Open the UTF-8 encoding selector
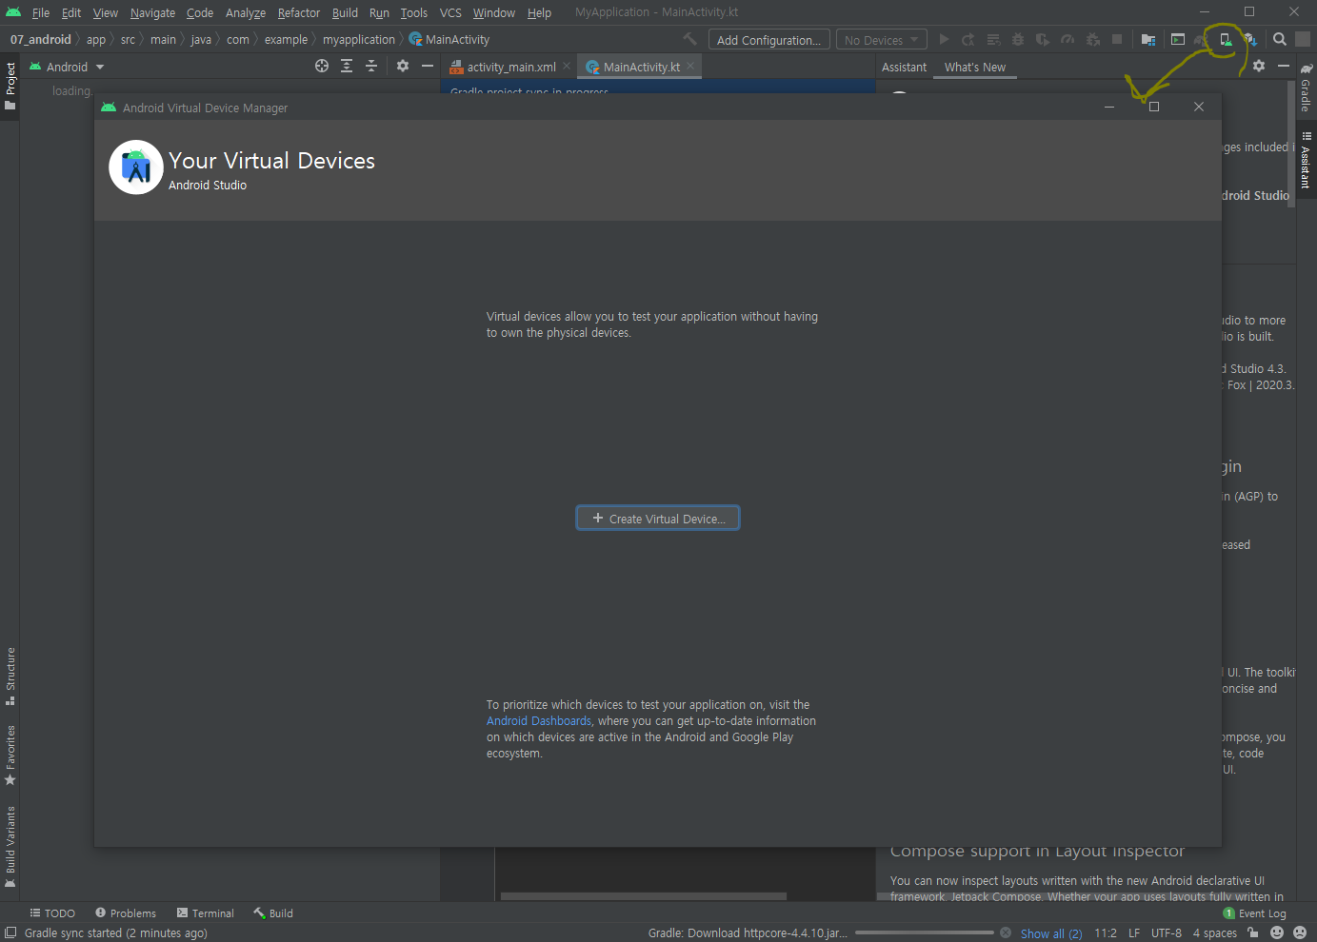Image resolution: width=1317 pixels, height=942 pixels. (1167, 933)
